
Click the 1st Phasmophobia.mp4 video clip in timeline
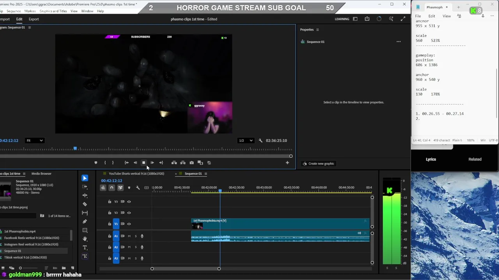coord(280,224)
